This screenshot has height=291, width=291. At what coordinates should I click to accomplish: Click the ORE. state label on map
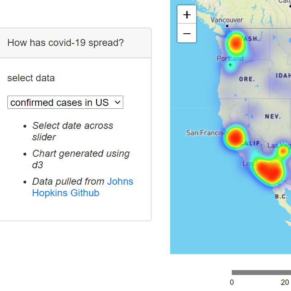(247, 79)
